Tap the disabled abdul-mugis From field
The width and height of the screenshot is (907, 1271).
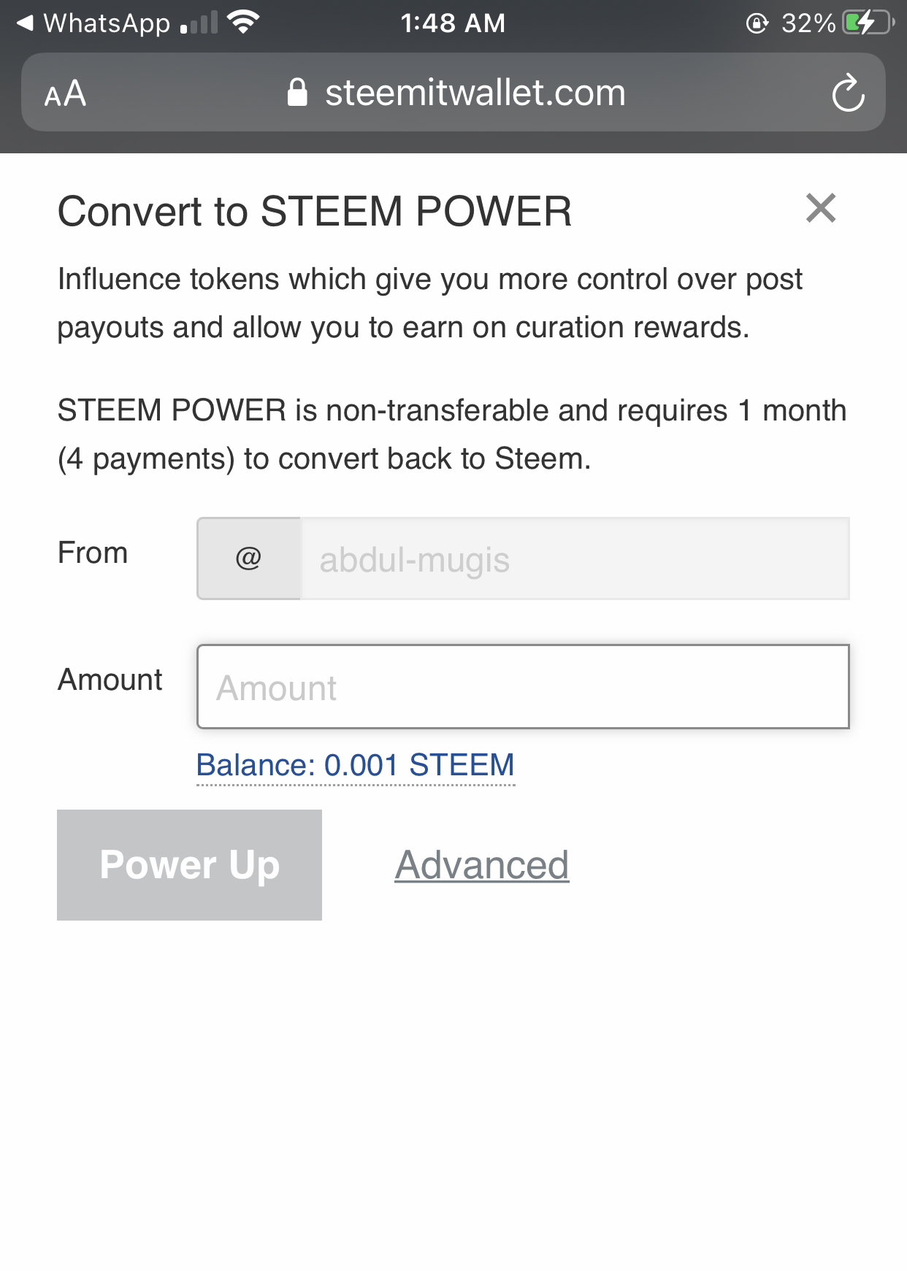tap(575, 559)
